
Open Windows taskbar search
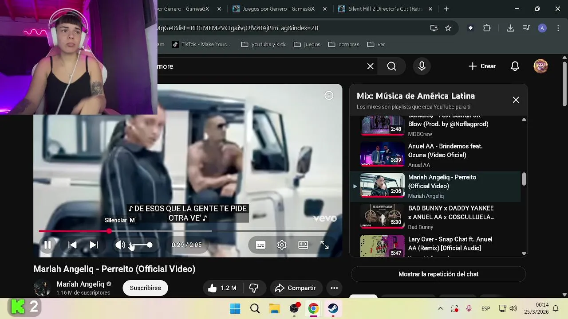point(255,308)
